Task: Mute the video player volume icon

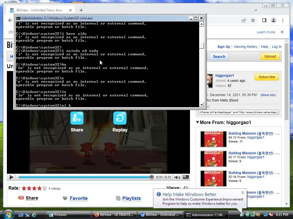Action: (x=177, y=177)
